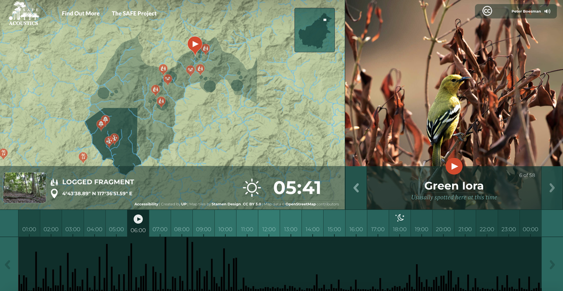Click the Borneo overview minimap

[314, 30]
